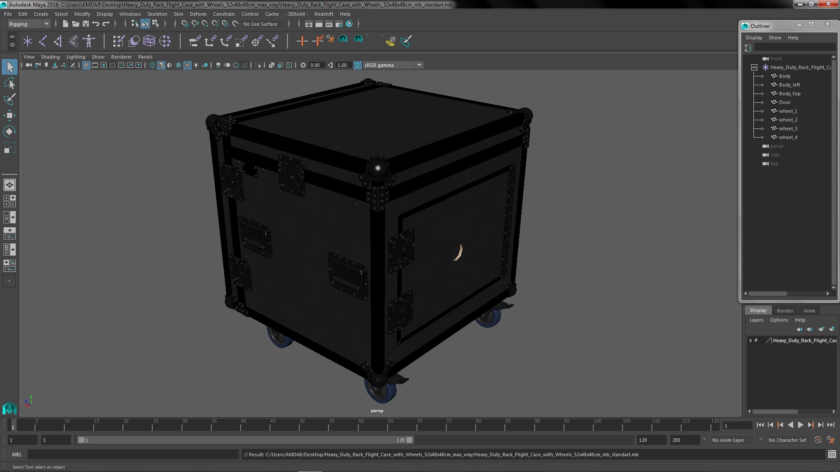
Task: Click the Paint Selection tool
Action: (x=9, y=99)
